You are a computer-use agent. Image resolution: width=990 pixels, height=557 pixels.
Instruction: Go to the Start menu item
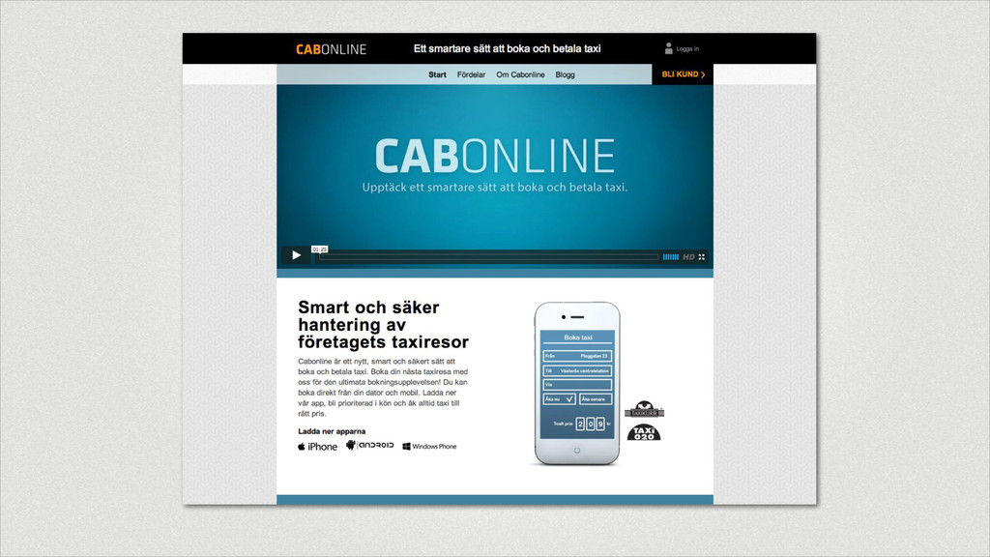click(437, 74)
